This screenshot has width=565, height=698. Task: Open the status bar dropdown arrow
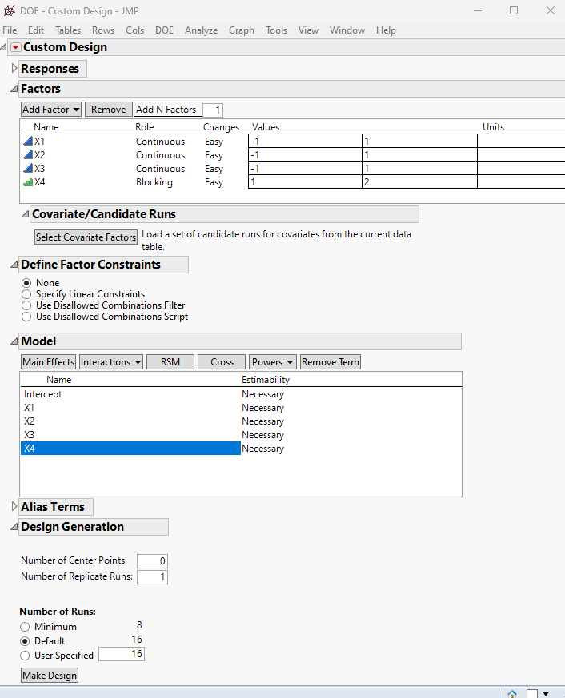coord(546,693)
